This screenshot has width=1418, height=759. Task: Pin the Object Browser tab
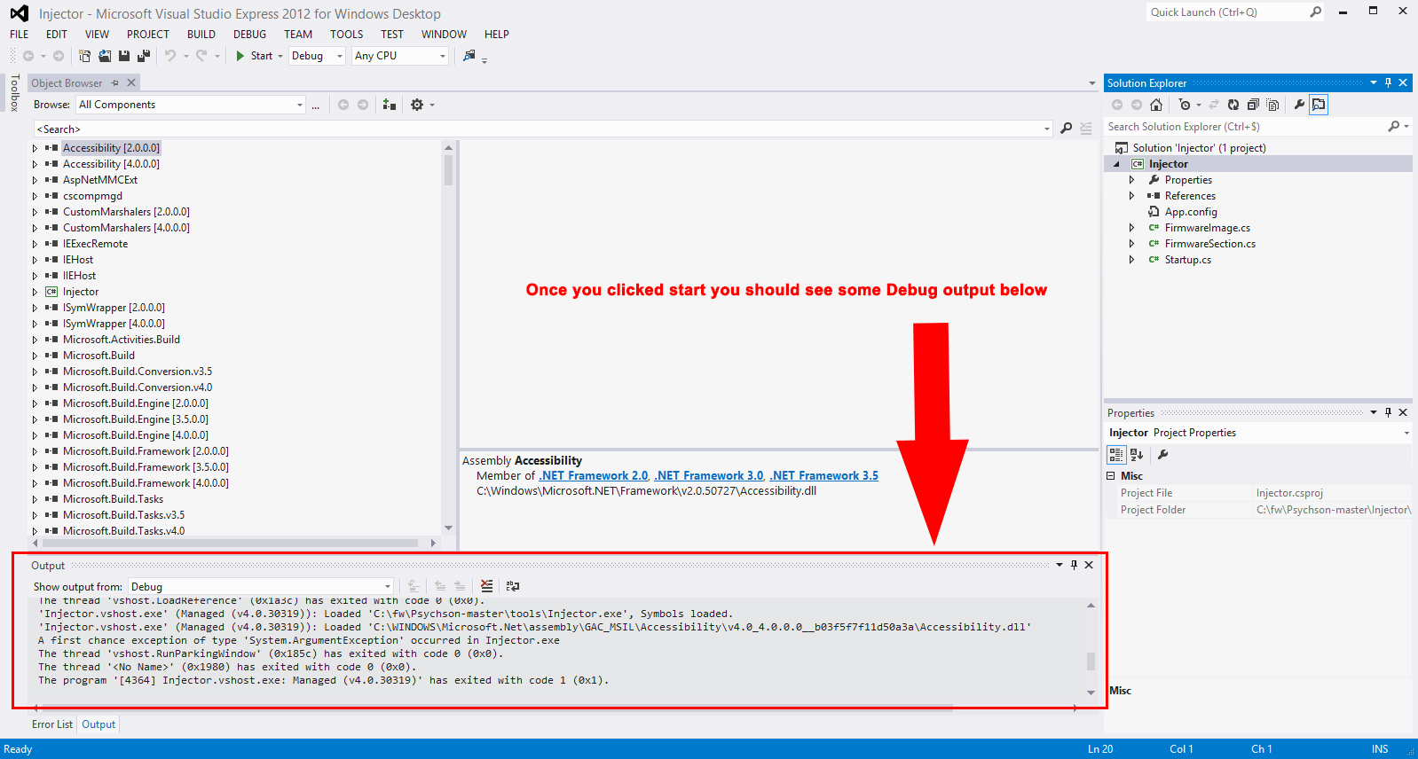pyautogui.click(x=114, y=82)
